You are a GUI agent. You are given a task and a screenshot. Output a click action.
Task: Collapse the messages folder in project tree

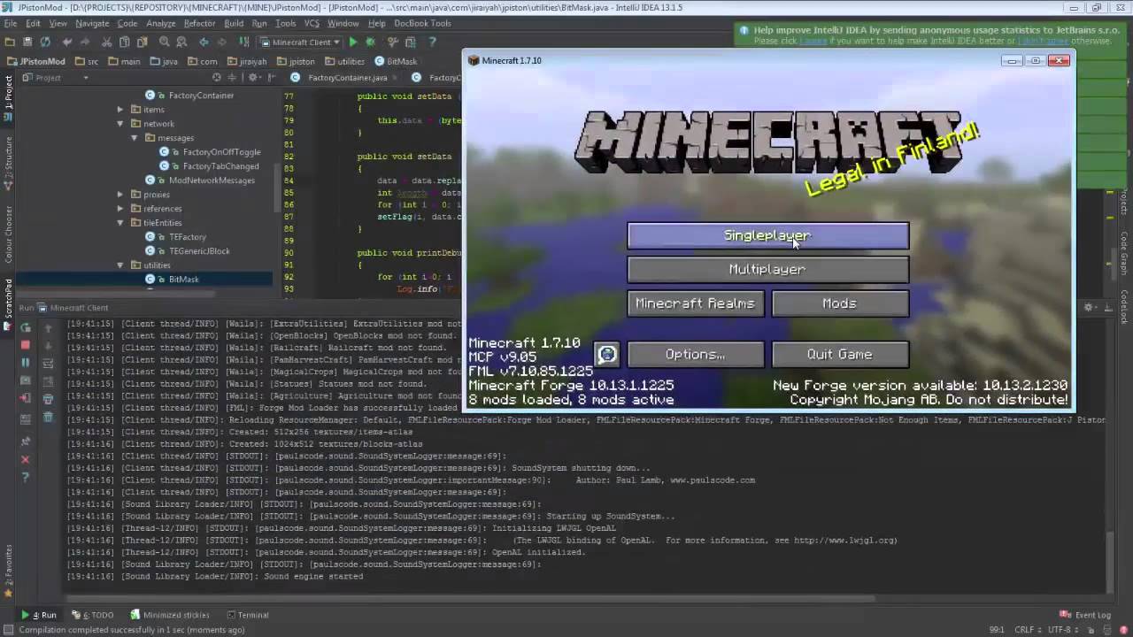pos(135,138)
